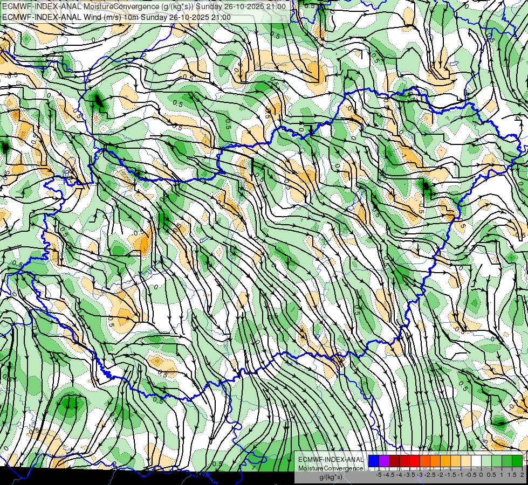
Task: Click the -5 legend tick label
Action: pos(379,475)
